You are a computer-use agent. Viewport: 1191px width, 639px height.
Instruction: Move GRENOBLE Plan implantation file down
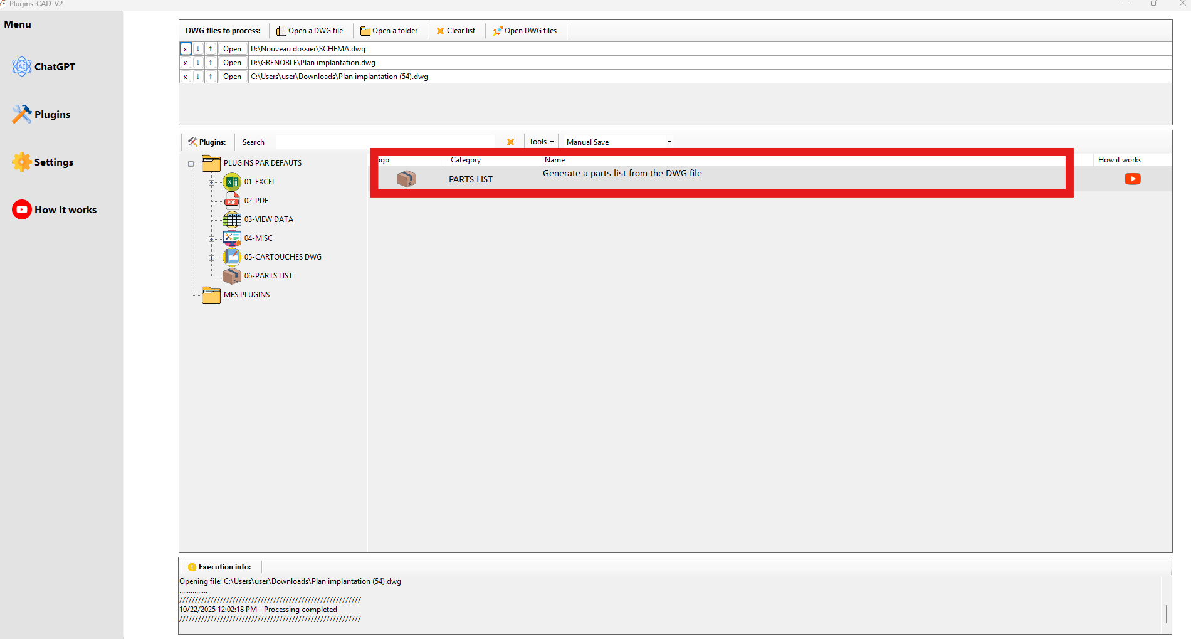point(198,63)
